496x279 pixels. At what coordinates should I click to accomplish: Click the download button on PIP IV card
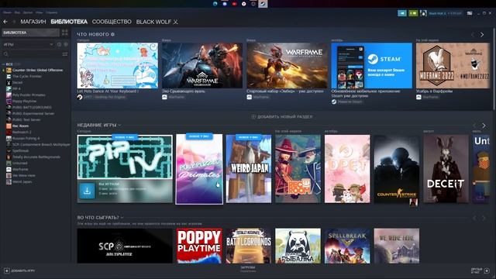(87, 191)
